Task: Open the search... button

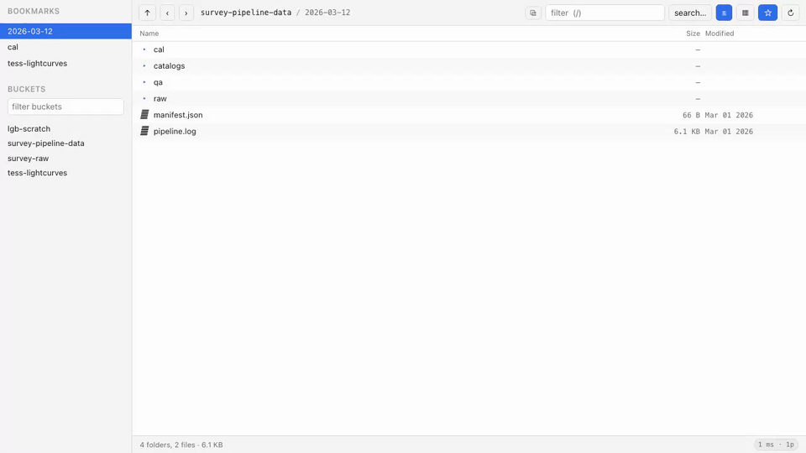Action: (690, 13)
